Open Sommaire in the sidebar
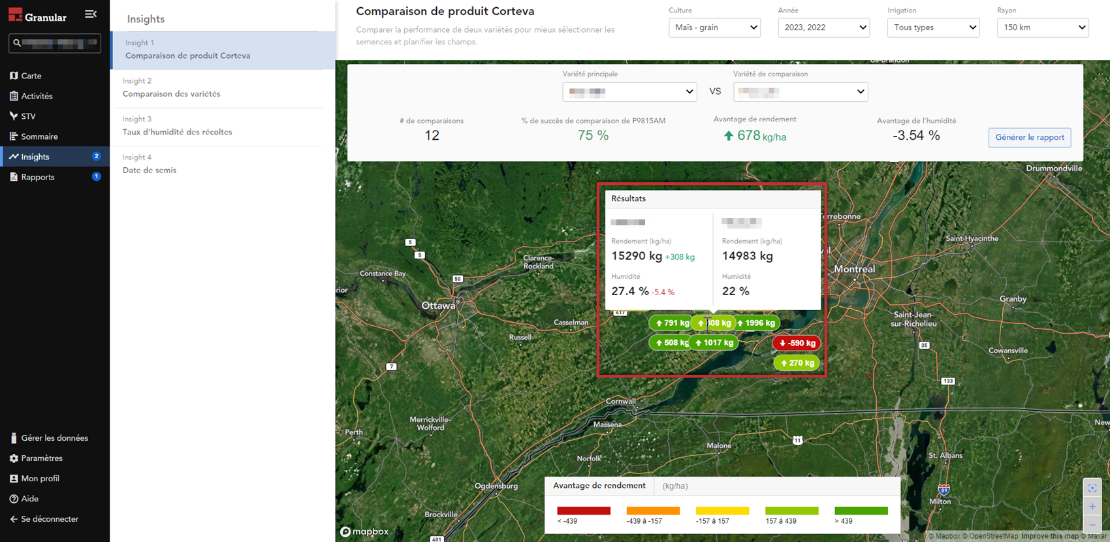The image size is (1110, 542). tap(39, 136)
